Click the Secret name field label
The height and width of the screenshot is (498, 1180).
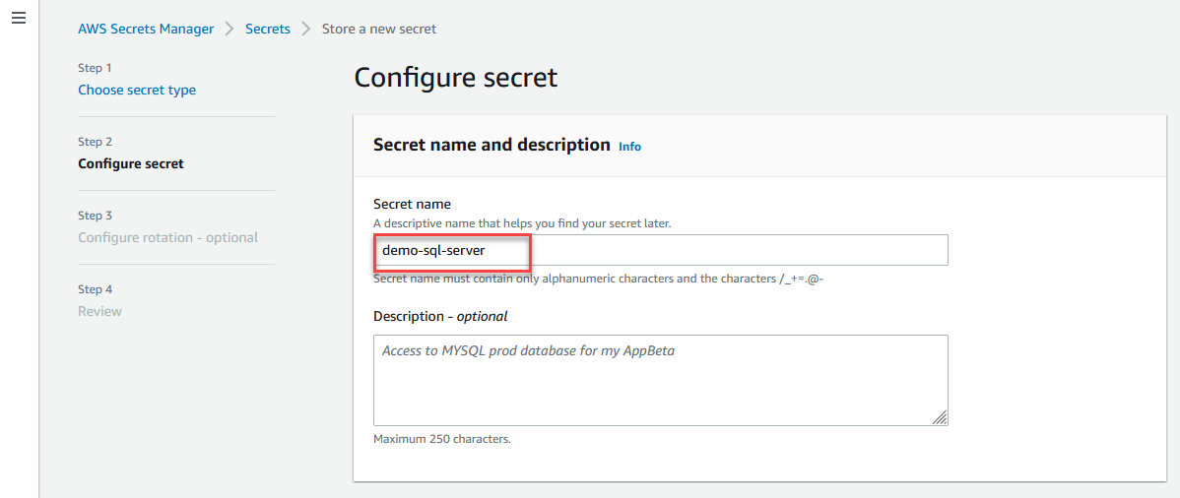(x=413, y=204)
